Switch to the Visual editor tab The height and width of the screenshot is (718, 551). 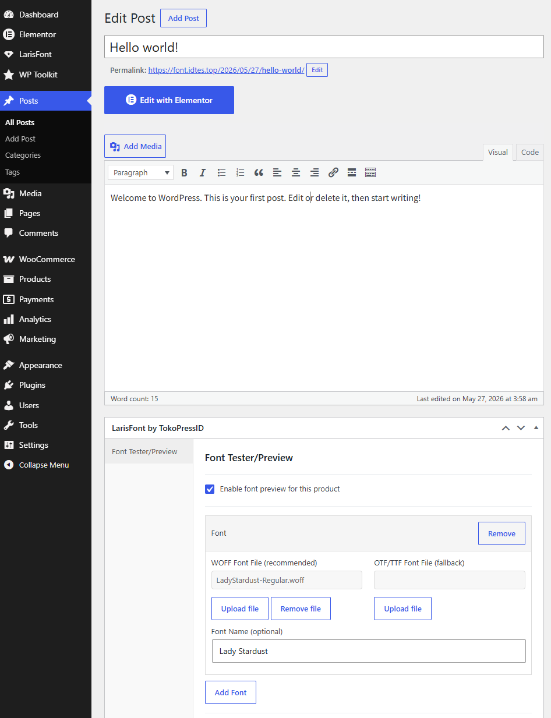[x=498, y=152]
